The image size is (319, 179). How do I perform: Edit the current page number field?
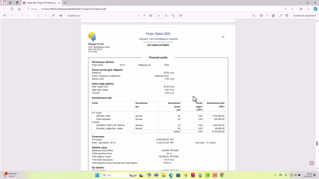tap(159, 15)
